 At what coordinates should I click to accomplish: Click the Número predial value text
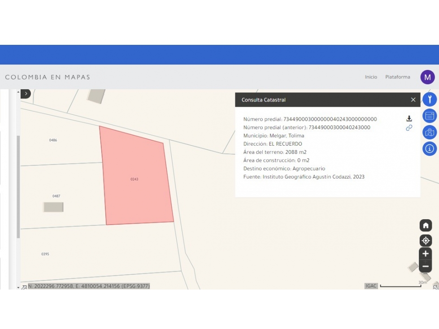click(x=330, y=119)
